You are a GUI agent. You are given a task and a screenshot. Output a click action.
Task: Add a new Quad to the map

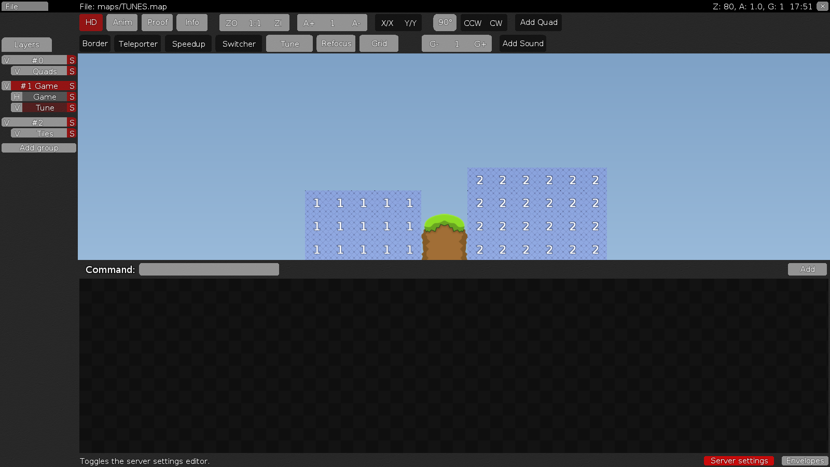click(x=538, y=22)
